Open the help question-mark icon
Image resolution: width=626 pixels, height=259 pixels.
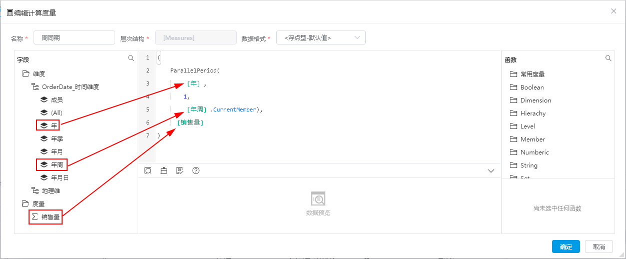click(x=196, y=170)
